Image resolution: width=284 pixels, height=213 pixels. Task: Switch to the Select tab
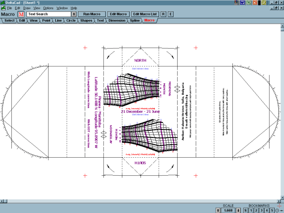[x=9, y=21]
